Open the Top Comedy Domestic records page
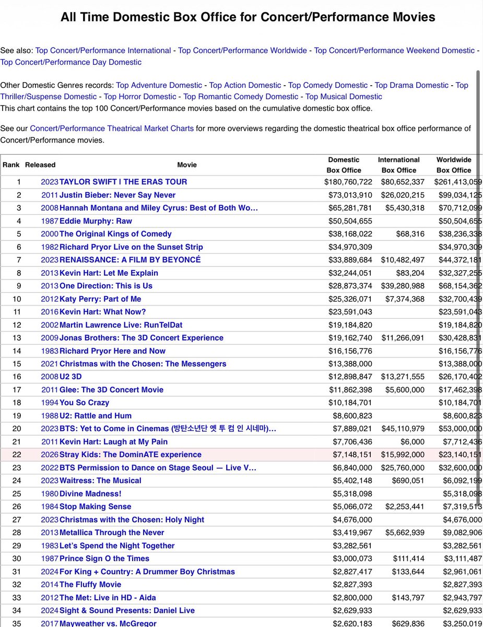Viewport: 483px width, 627px height. tap(327, 85)
